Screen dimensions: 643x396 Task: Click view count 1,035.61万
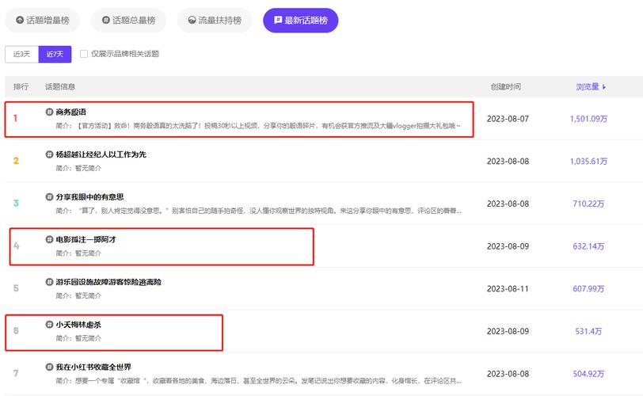click(588, 162)
